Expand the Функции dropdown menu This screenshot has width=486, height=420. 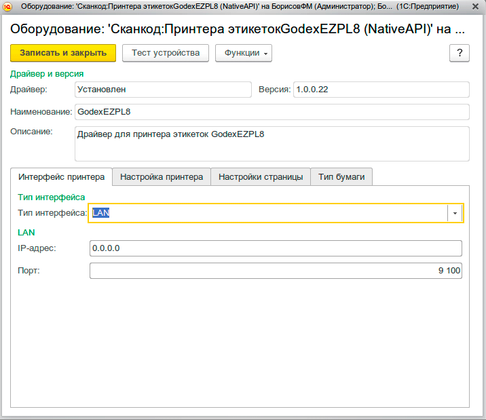click(244, 53)
